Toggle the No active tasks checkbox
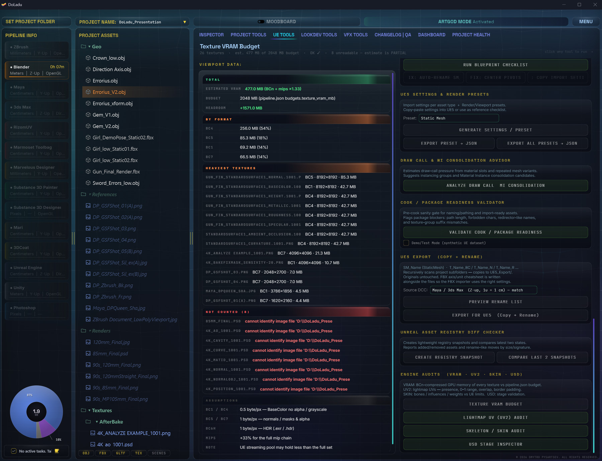The image size is (602, 461). [14, 451]
